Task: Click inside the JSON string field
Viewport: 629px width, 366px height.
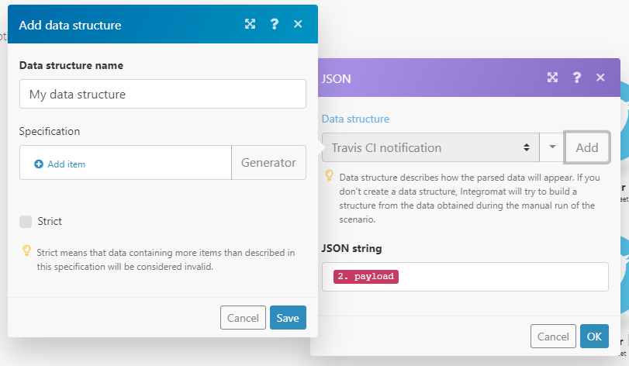Action: tap(465, 277)
